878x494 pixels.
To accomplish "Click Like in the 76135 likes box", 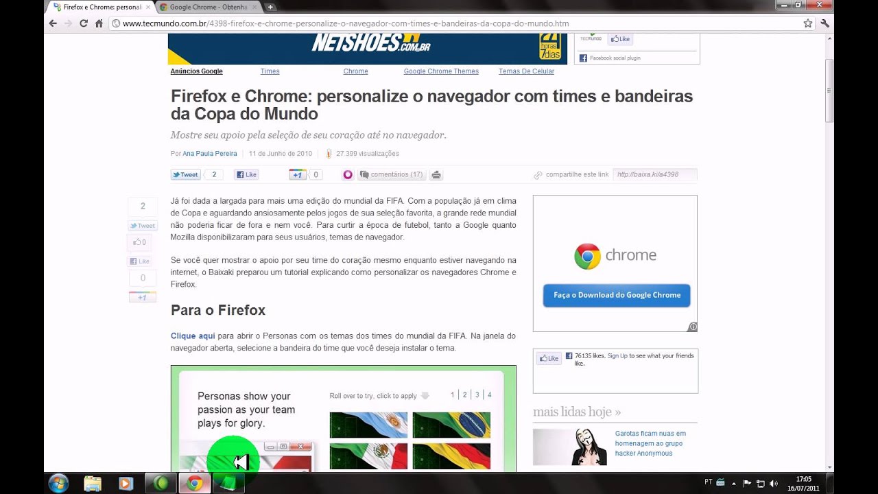I will [x=549, y=357].
